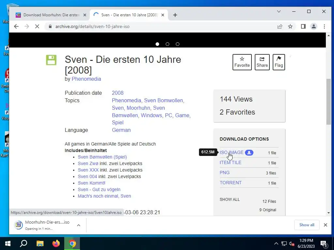Close the Download Moorhuhn tab
The height and width of the screenshot is (250, 334).
tap(85, 15)
